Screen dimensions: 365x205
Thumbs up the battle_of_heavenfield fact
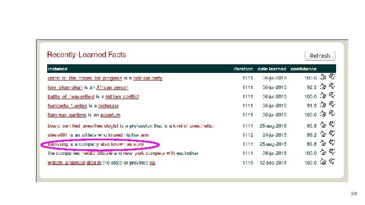point(323,96)
